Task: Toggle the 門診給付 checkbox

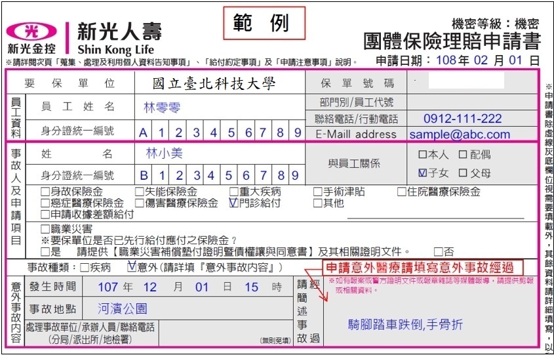Action: coord(233,203)
